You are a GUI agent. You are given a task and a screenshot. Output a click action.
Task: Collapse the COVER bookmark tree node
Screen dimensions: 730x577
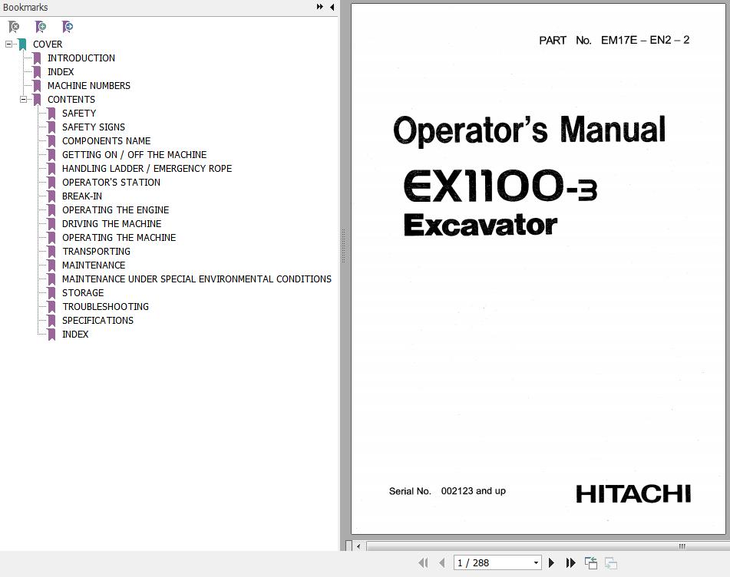8,45
